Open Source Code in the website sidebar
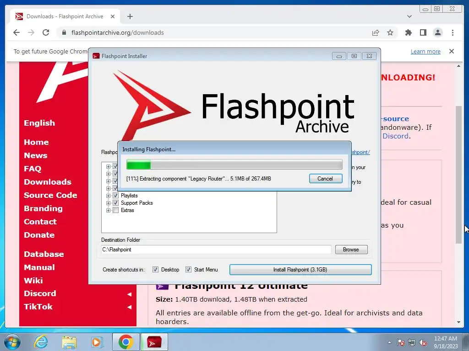Viewport: 469px width, 351px height. 50,195
